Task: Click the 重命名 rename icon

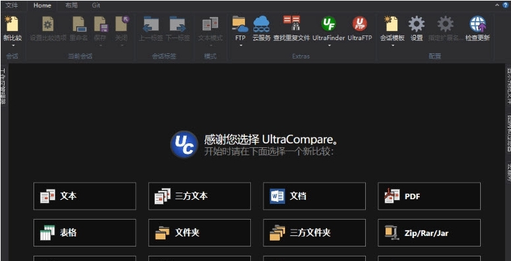Action: (x=79, y=24)
